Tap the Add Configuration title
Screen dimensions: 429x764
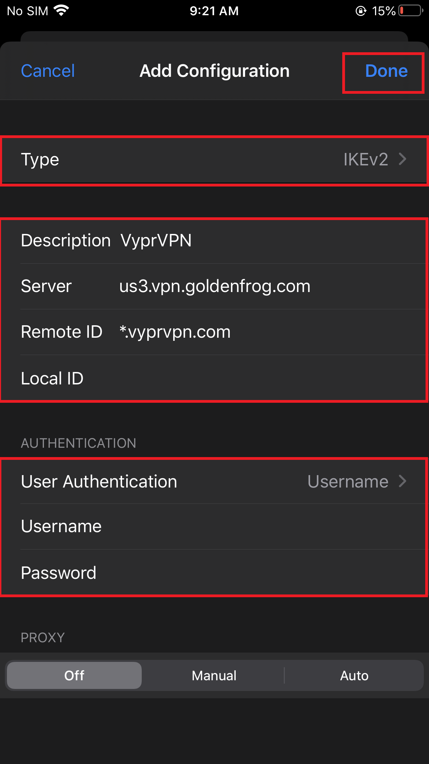[214, 71]
